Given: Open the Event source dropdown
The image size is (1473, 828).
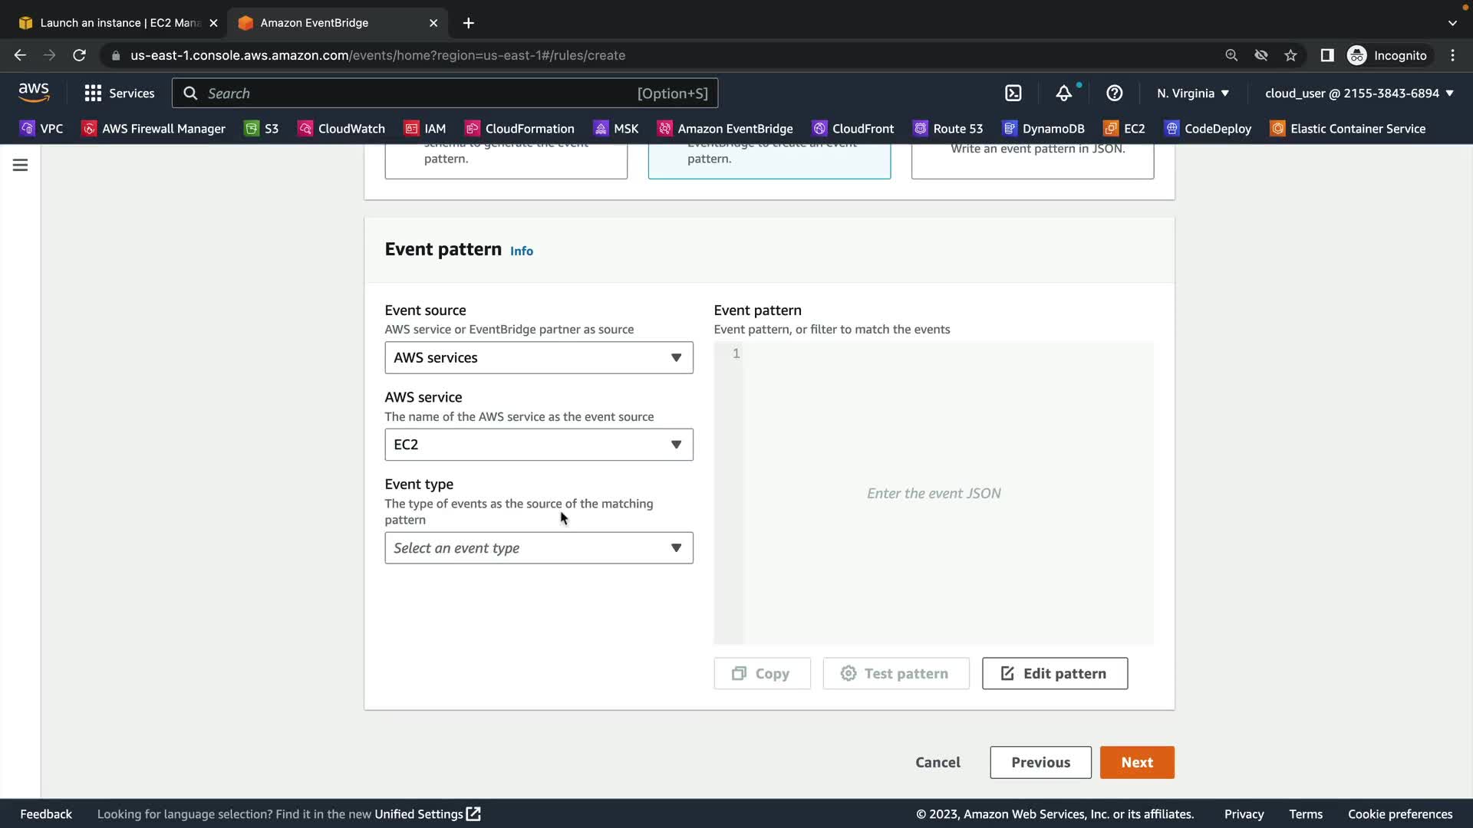Looking at the screenshot, I should pos(539,358).
